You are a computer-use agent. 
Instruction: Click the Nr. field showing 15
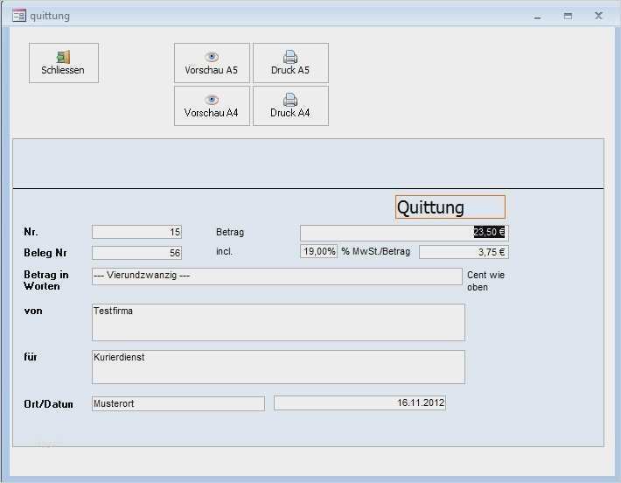(136, 232)
